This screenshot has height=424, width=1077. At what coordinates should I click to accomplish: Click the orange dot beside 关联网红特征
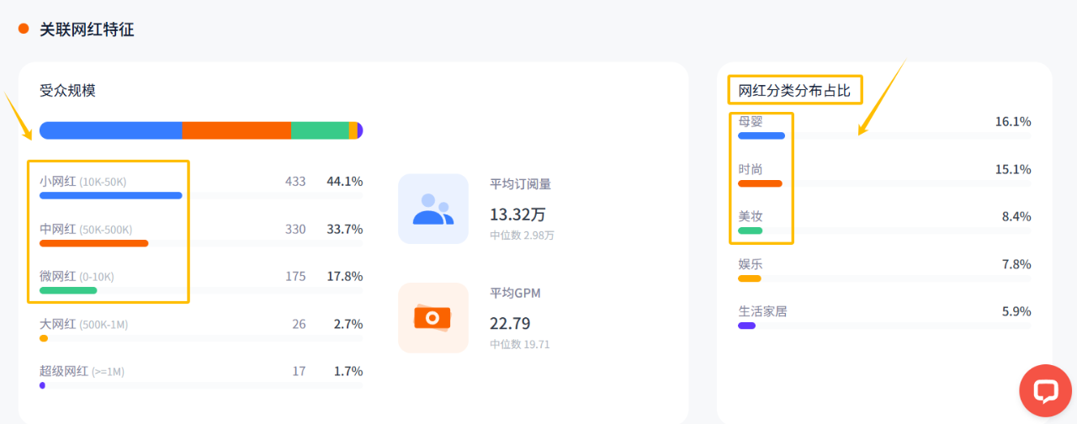tap(24, 29)
